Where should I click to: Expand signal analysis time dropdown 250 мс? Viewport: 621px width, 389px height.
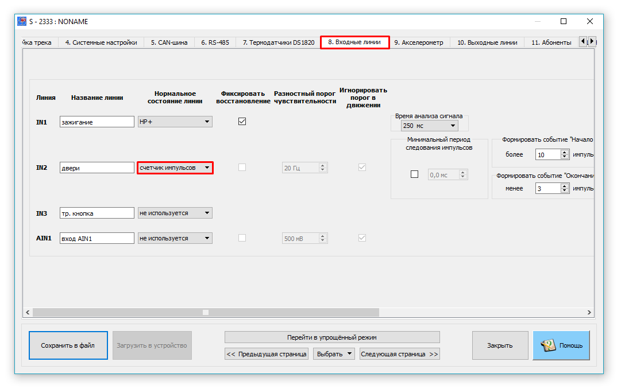click(429, 126)
